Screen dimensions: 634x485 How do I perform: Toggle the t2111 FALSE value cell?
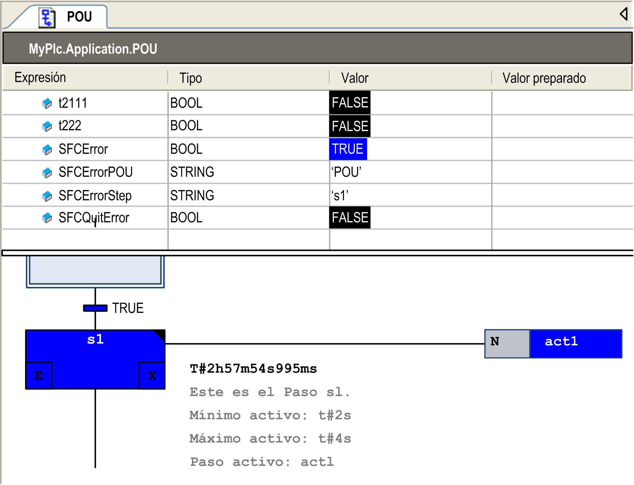pyautogui.click(x=350, y=103)
